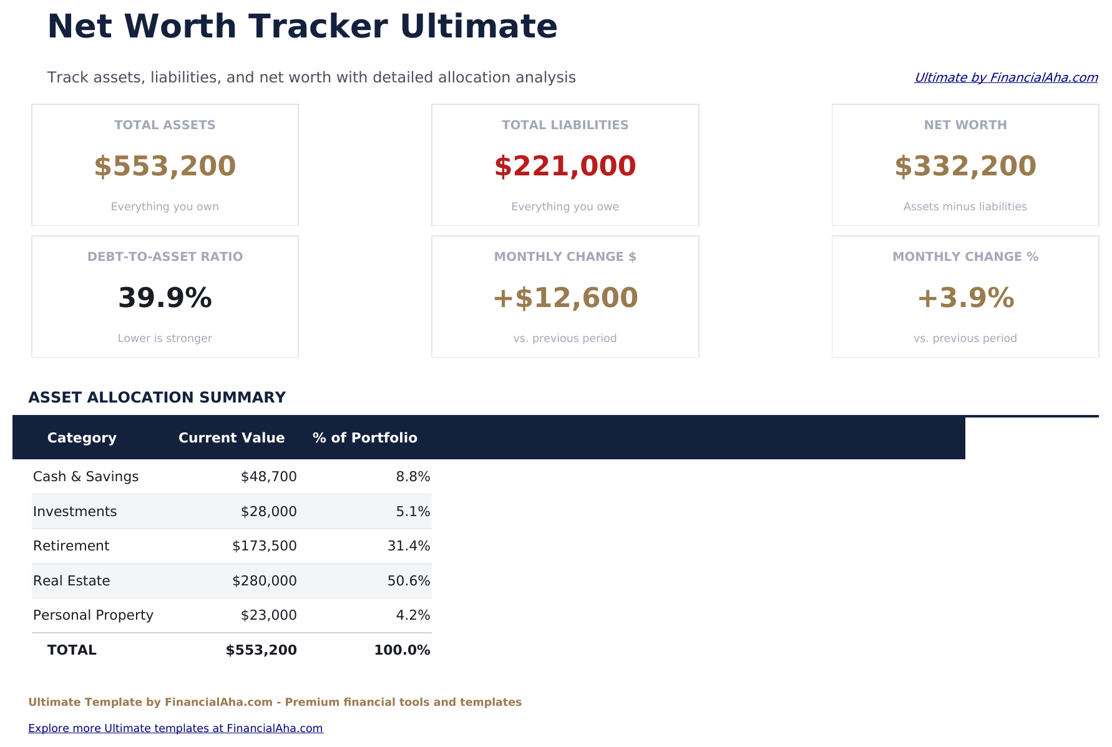Click the Net Worth value $332,200

[965, 165]
